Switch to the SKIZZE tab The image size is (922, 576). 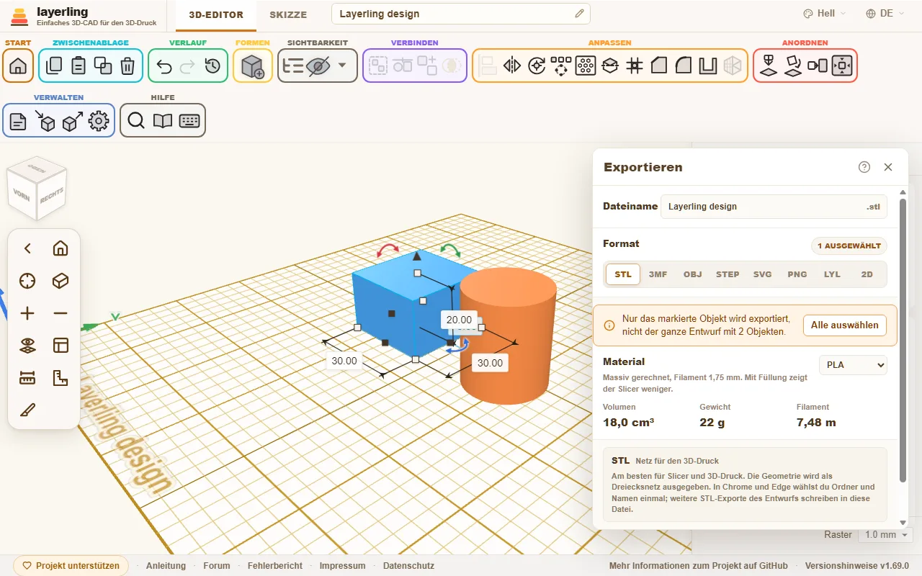coord(288,14)
